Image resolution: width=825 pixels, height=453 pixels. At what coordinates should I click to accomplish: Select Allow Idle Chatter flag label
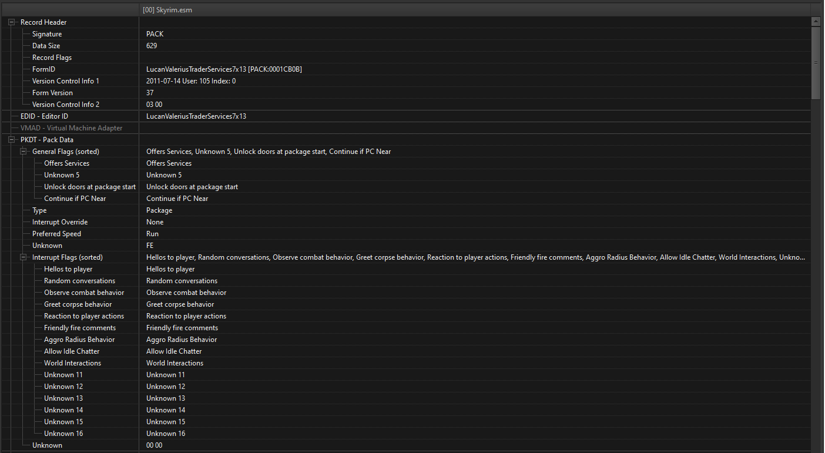pos(72,351)
